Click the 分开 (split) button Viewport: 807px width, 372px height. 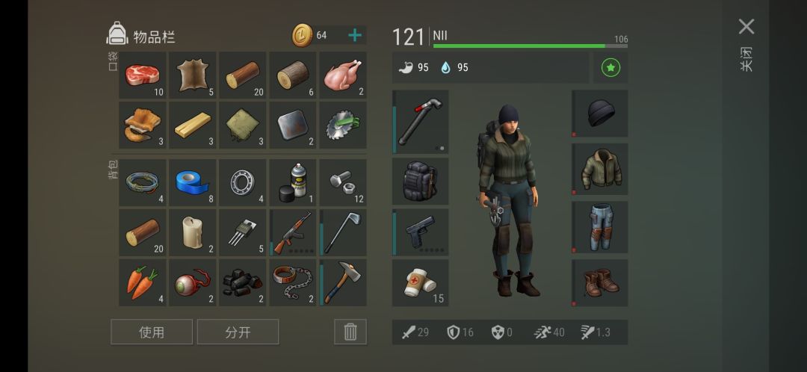coord(238,332)
